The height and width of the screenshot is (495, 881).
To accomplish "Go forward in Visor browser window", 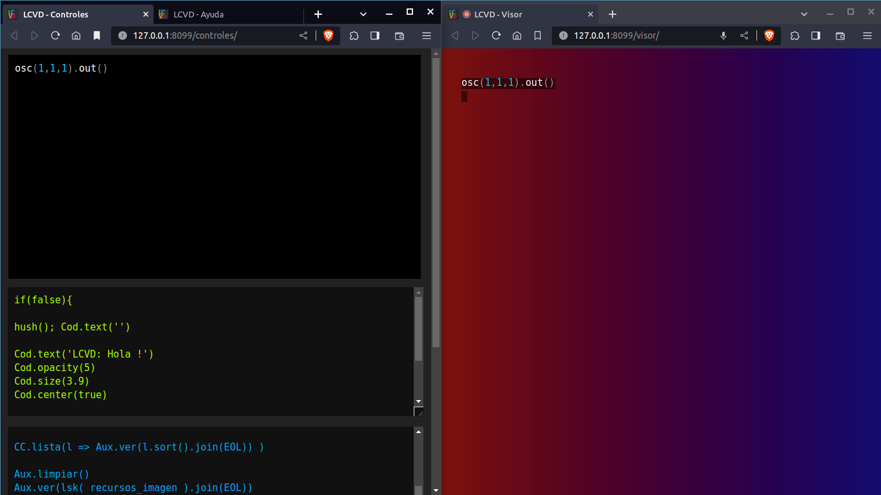I will (476, 35).
